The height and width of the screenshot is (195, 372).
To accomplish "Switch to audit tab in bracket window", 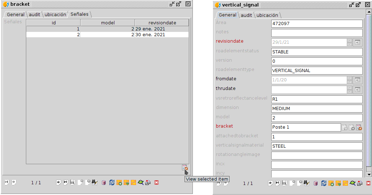I will pyautogui.click(x=35, y=14).
